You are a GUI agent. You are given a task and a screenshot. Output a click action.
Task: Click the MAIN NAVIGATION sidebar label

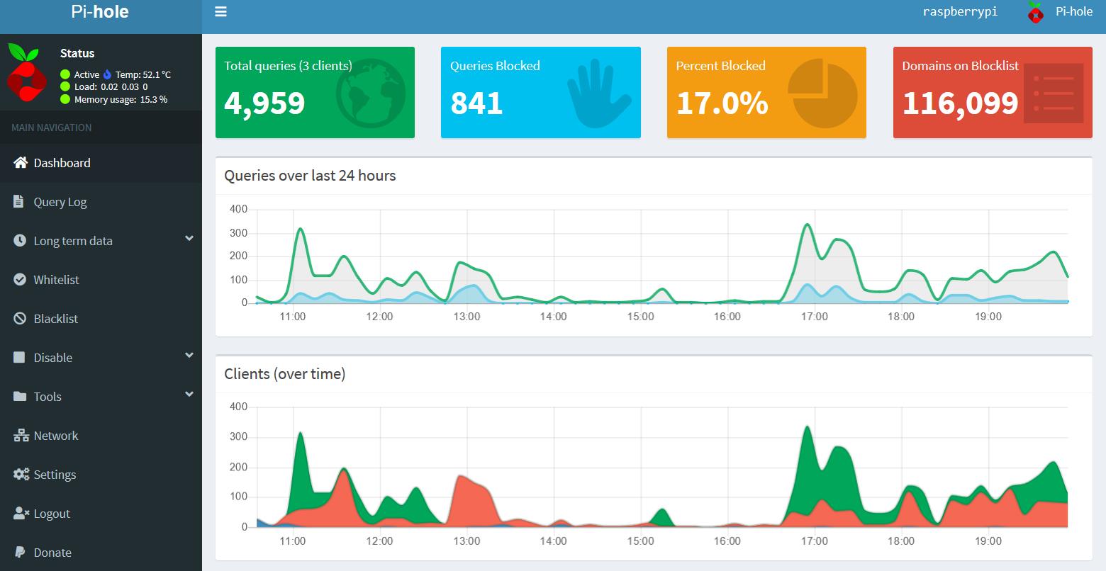51,128
